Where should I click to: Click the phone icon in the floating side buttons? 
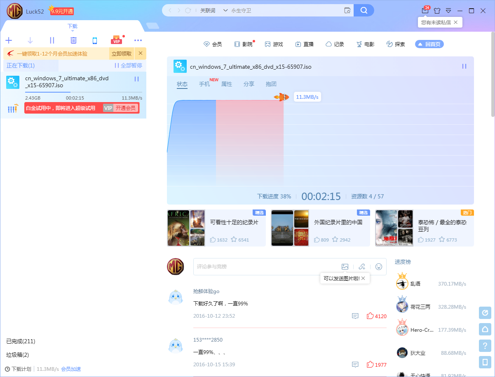485,362
